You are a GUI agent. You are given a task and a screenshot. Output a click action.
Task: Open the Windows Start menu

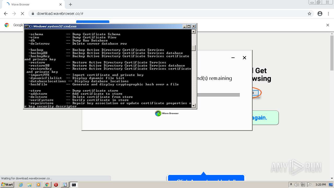tap(7, 185)
